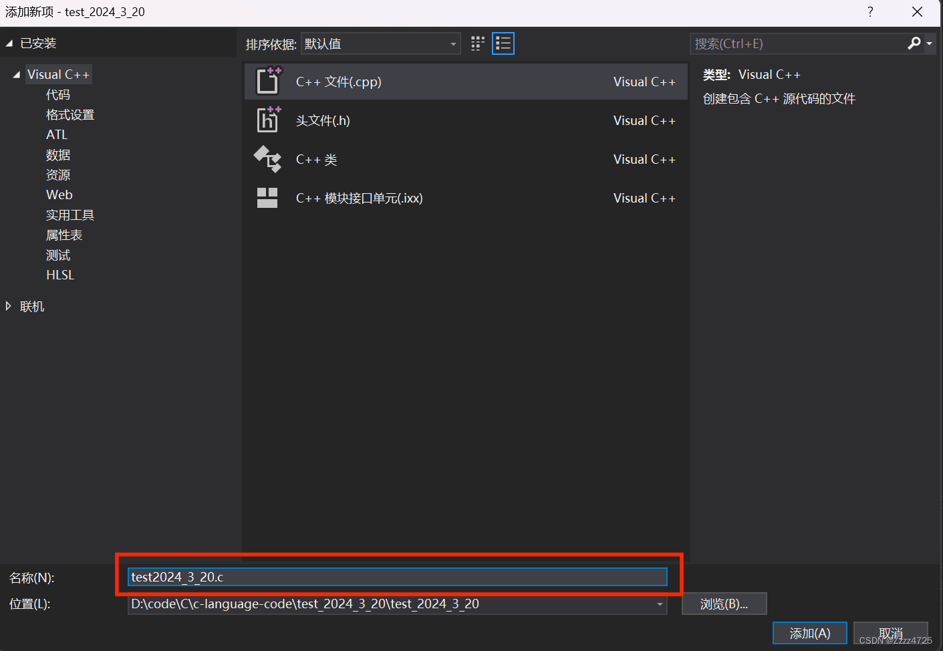Select 代码 category in tree
943x651 pixels.
click(x=58, y=95)
